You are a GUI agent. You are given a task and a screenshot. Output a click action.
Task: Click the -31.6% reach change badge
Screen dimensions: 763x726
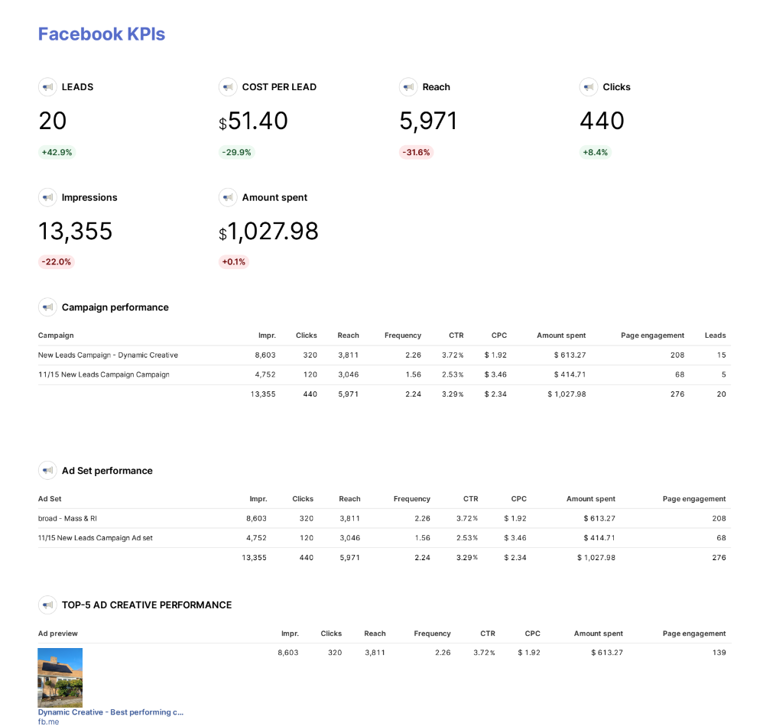417,152
